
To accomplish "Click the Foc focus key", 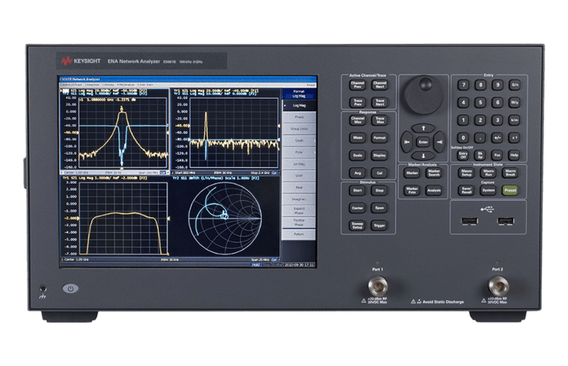I will point(498,156).
